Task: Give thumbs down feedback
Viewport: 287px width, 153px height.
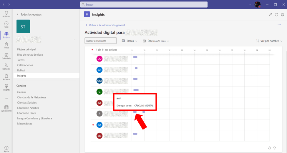Action: click(x=274, y=148)
